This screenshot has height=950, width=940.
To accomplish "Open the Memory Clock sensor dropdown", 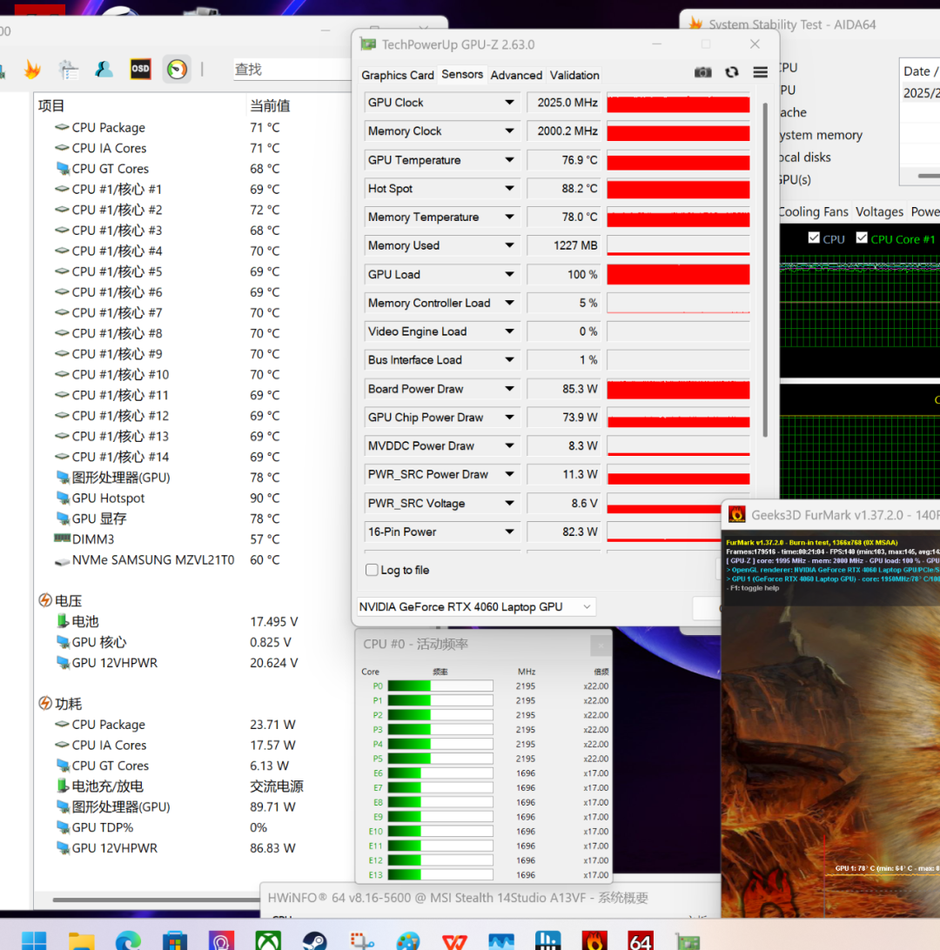I will pyautogui.click(x=510, y=130).
